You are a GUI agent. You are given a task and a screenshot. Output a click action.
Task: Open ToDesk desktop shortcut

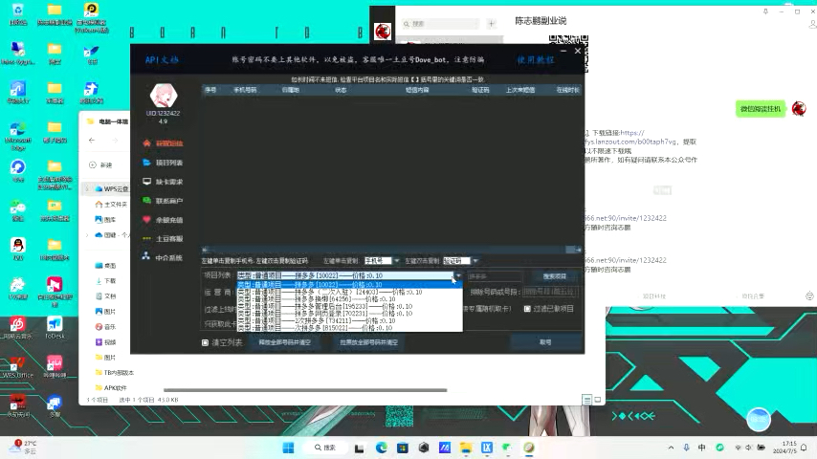[x=55, y=328]
